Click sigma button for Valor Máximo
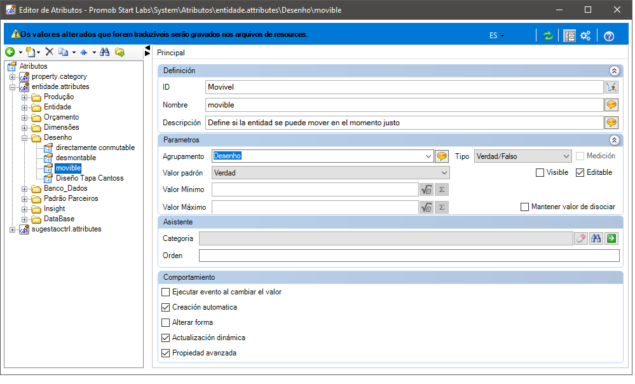This screenshot has height=384, width=635. tap(442, 207)
